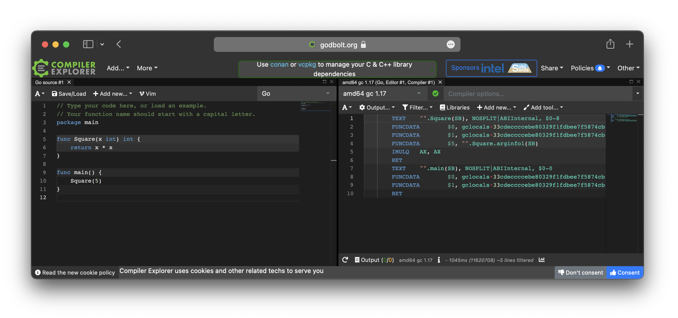This screenshot has width=678, height=318.
Task: Expand the amd64 gc 1.17 compiler selector
Action: pyautogui.click(x=381, y=93)
